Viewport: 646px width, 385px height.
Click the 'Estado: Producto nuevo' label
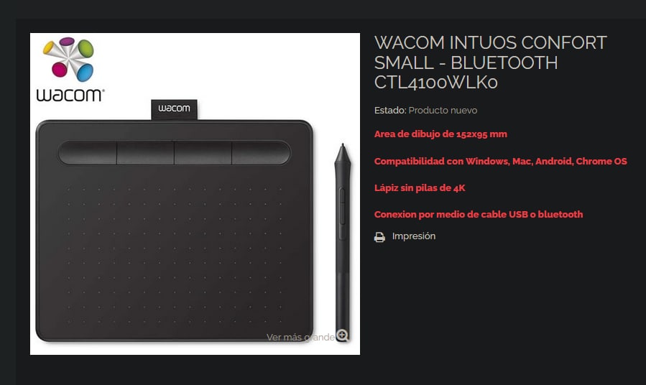click(x=425, y=111)
